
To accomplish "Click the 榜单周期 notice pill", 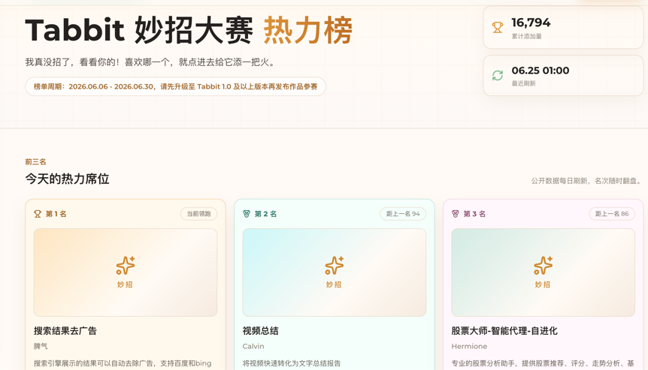I will [x=176, y=86].
